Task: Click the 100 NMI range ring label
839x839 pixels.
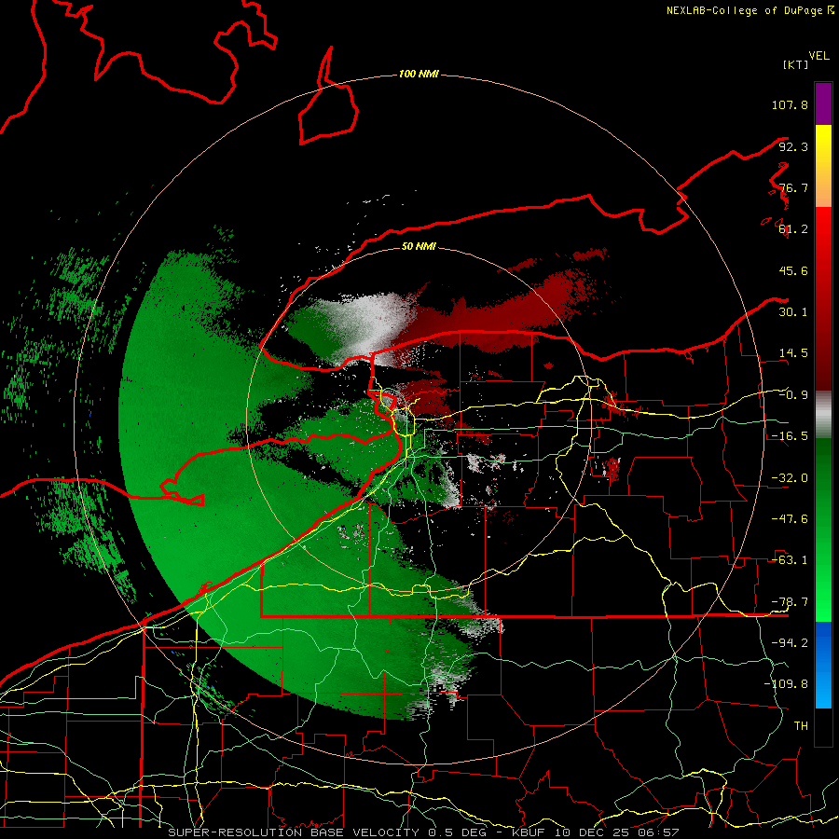Action: tap(419, 74)
